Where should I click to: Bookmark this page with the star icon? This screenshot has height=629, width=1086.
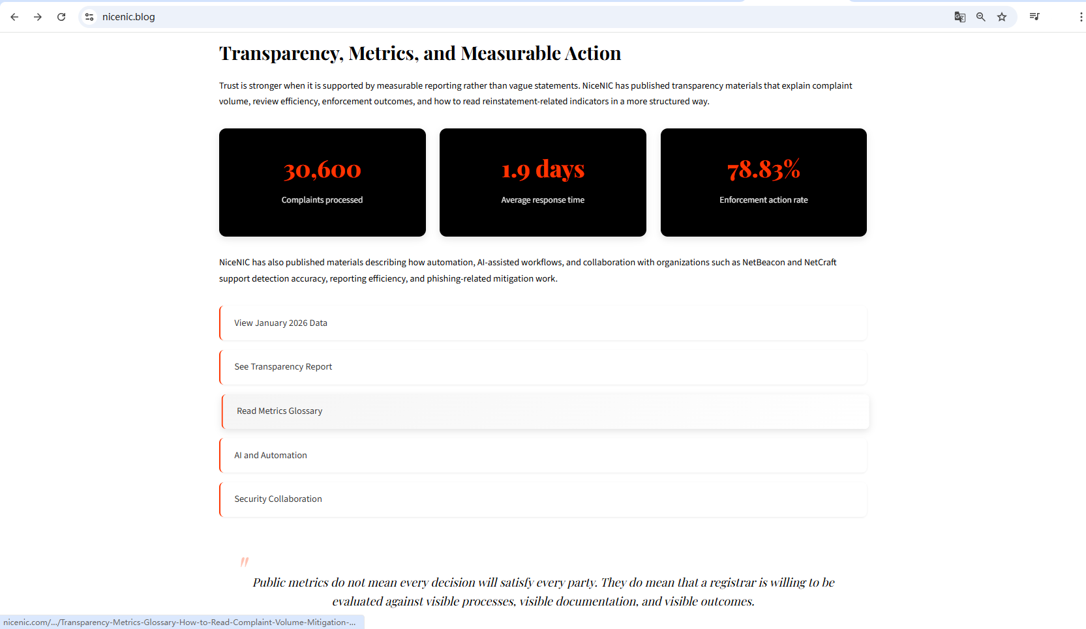coord(1002,17)
